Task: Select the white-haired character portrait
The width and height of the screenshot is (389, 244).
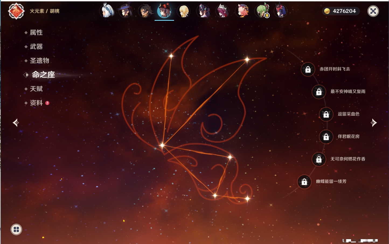Action: 107,11
